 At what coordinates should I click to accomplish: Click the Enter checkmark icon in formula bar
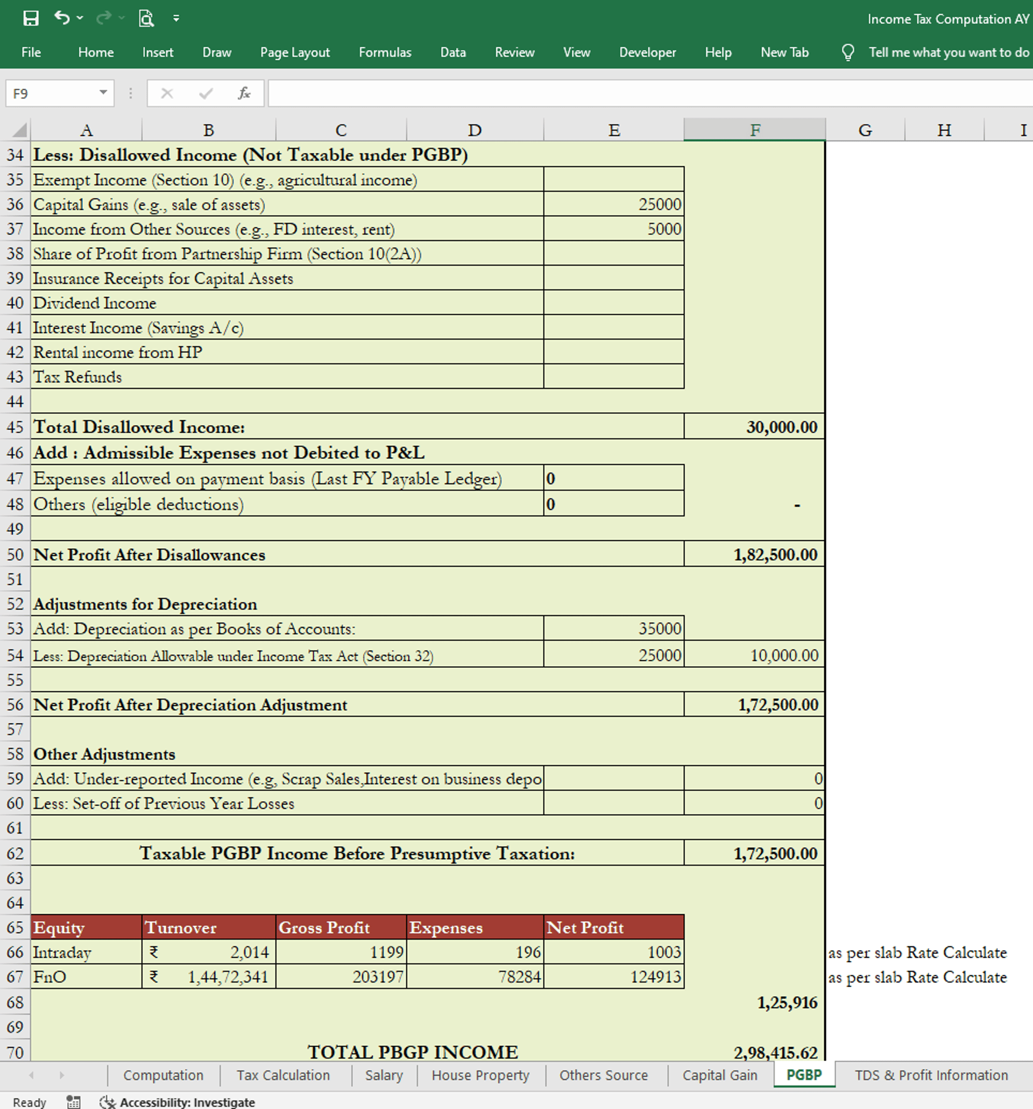tap(206, 93)
